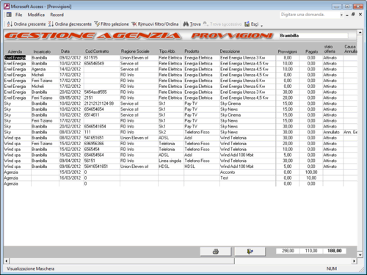367x275 pixels.
Task: Click contract code 696956366
Action: [101, 144]
